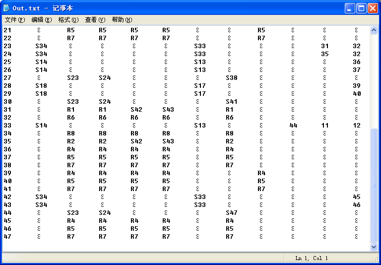Image resolution: width=381 pixels, height=265 pixels.
Task: Click S34 in row 23
Action: (41, 46)
